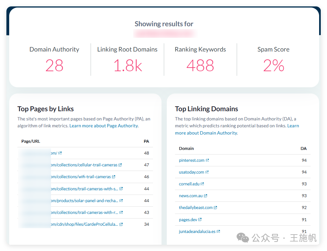Click external-link icon next to news.com.au

pos(206,196)
